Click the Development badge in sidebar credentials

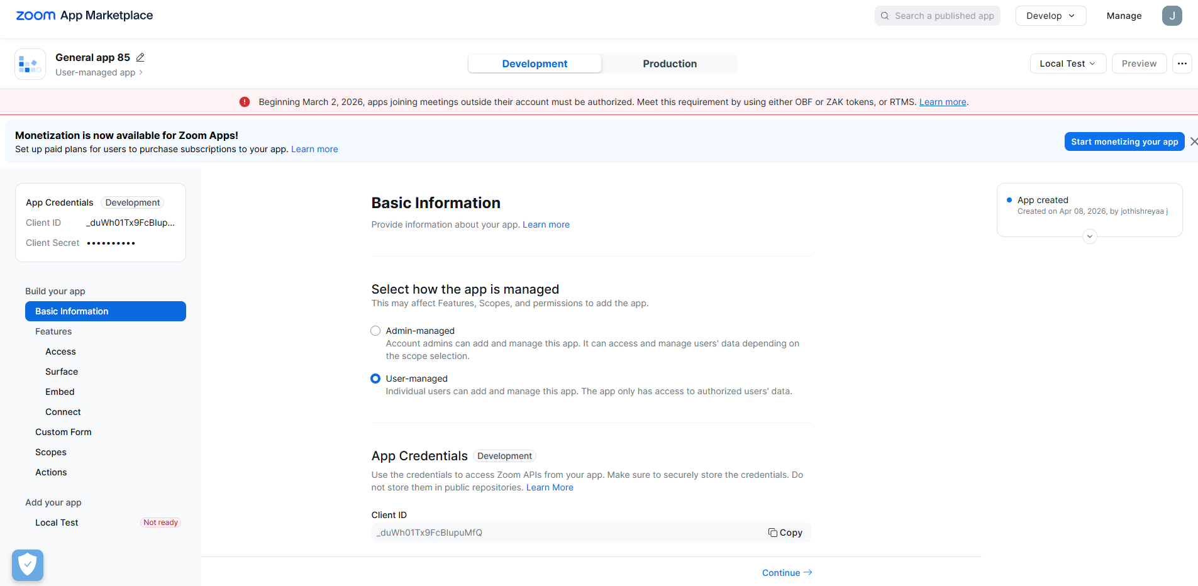pos(132,202)
